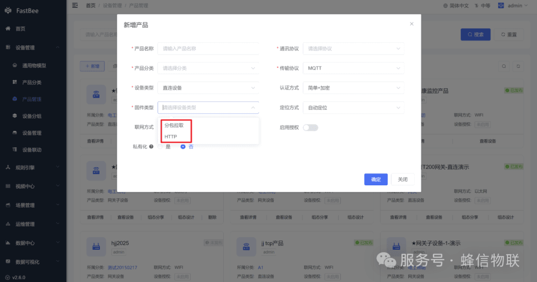Open the 通讯协议 dropdown
This screenshot has width=537, height=282.
point(354,49)
